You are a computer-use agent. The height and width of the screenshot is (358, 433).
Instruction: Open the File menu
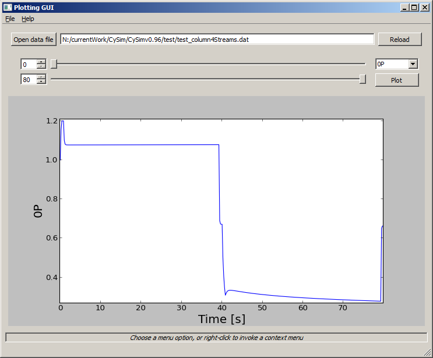pyautogui.click(x=10, y=19)
